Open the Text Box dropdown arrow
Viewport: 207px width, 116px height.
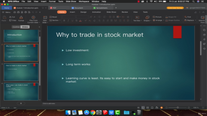click(141, 21)
